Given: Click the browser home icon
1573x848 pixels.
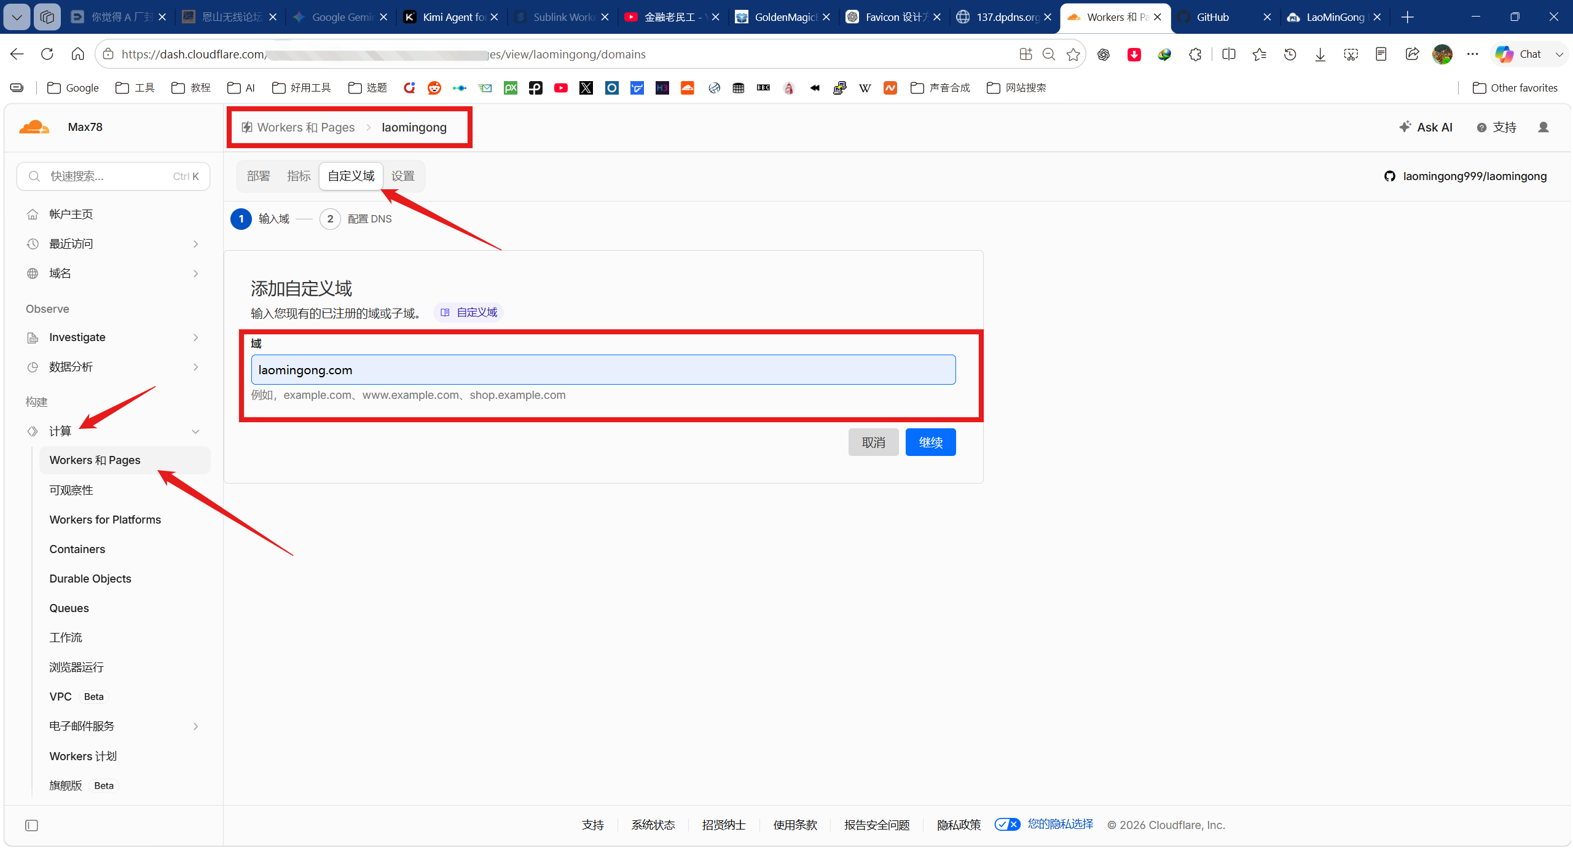Looking at the screenshot, I should [x=77, y=54].
